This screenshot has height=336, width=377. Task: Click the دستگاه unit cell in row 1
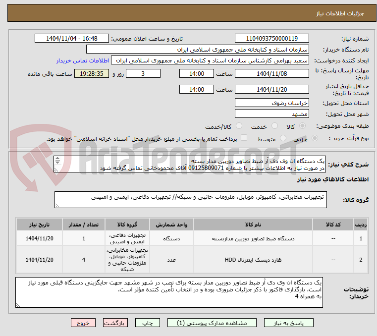point(171,238)
